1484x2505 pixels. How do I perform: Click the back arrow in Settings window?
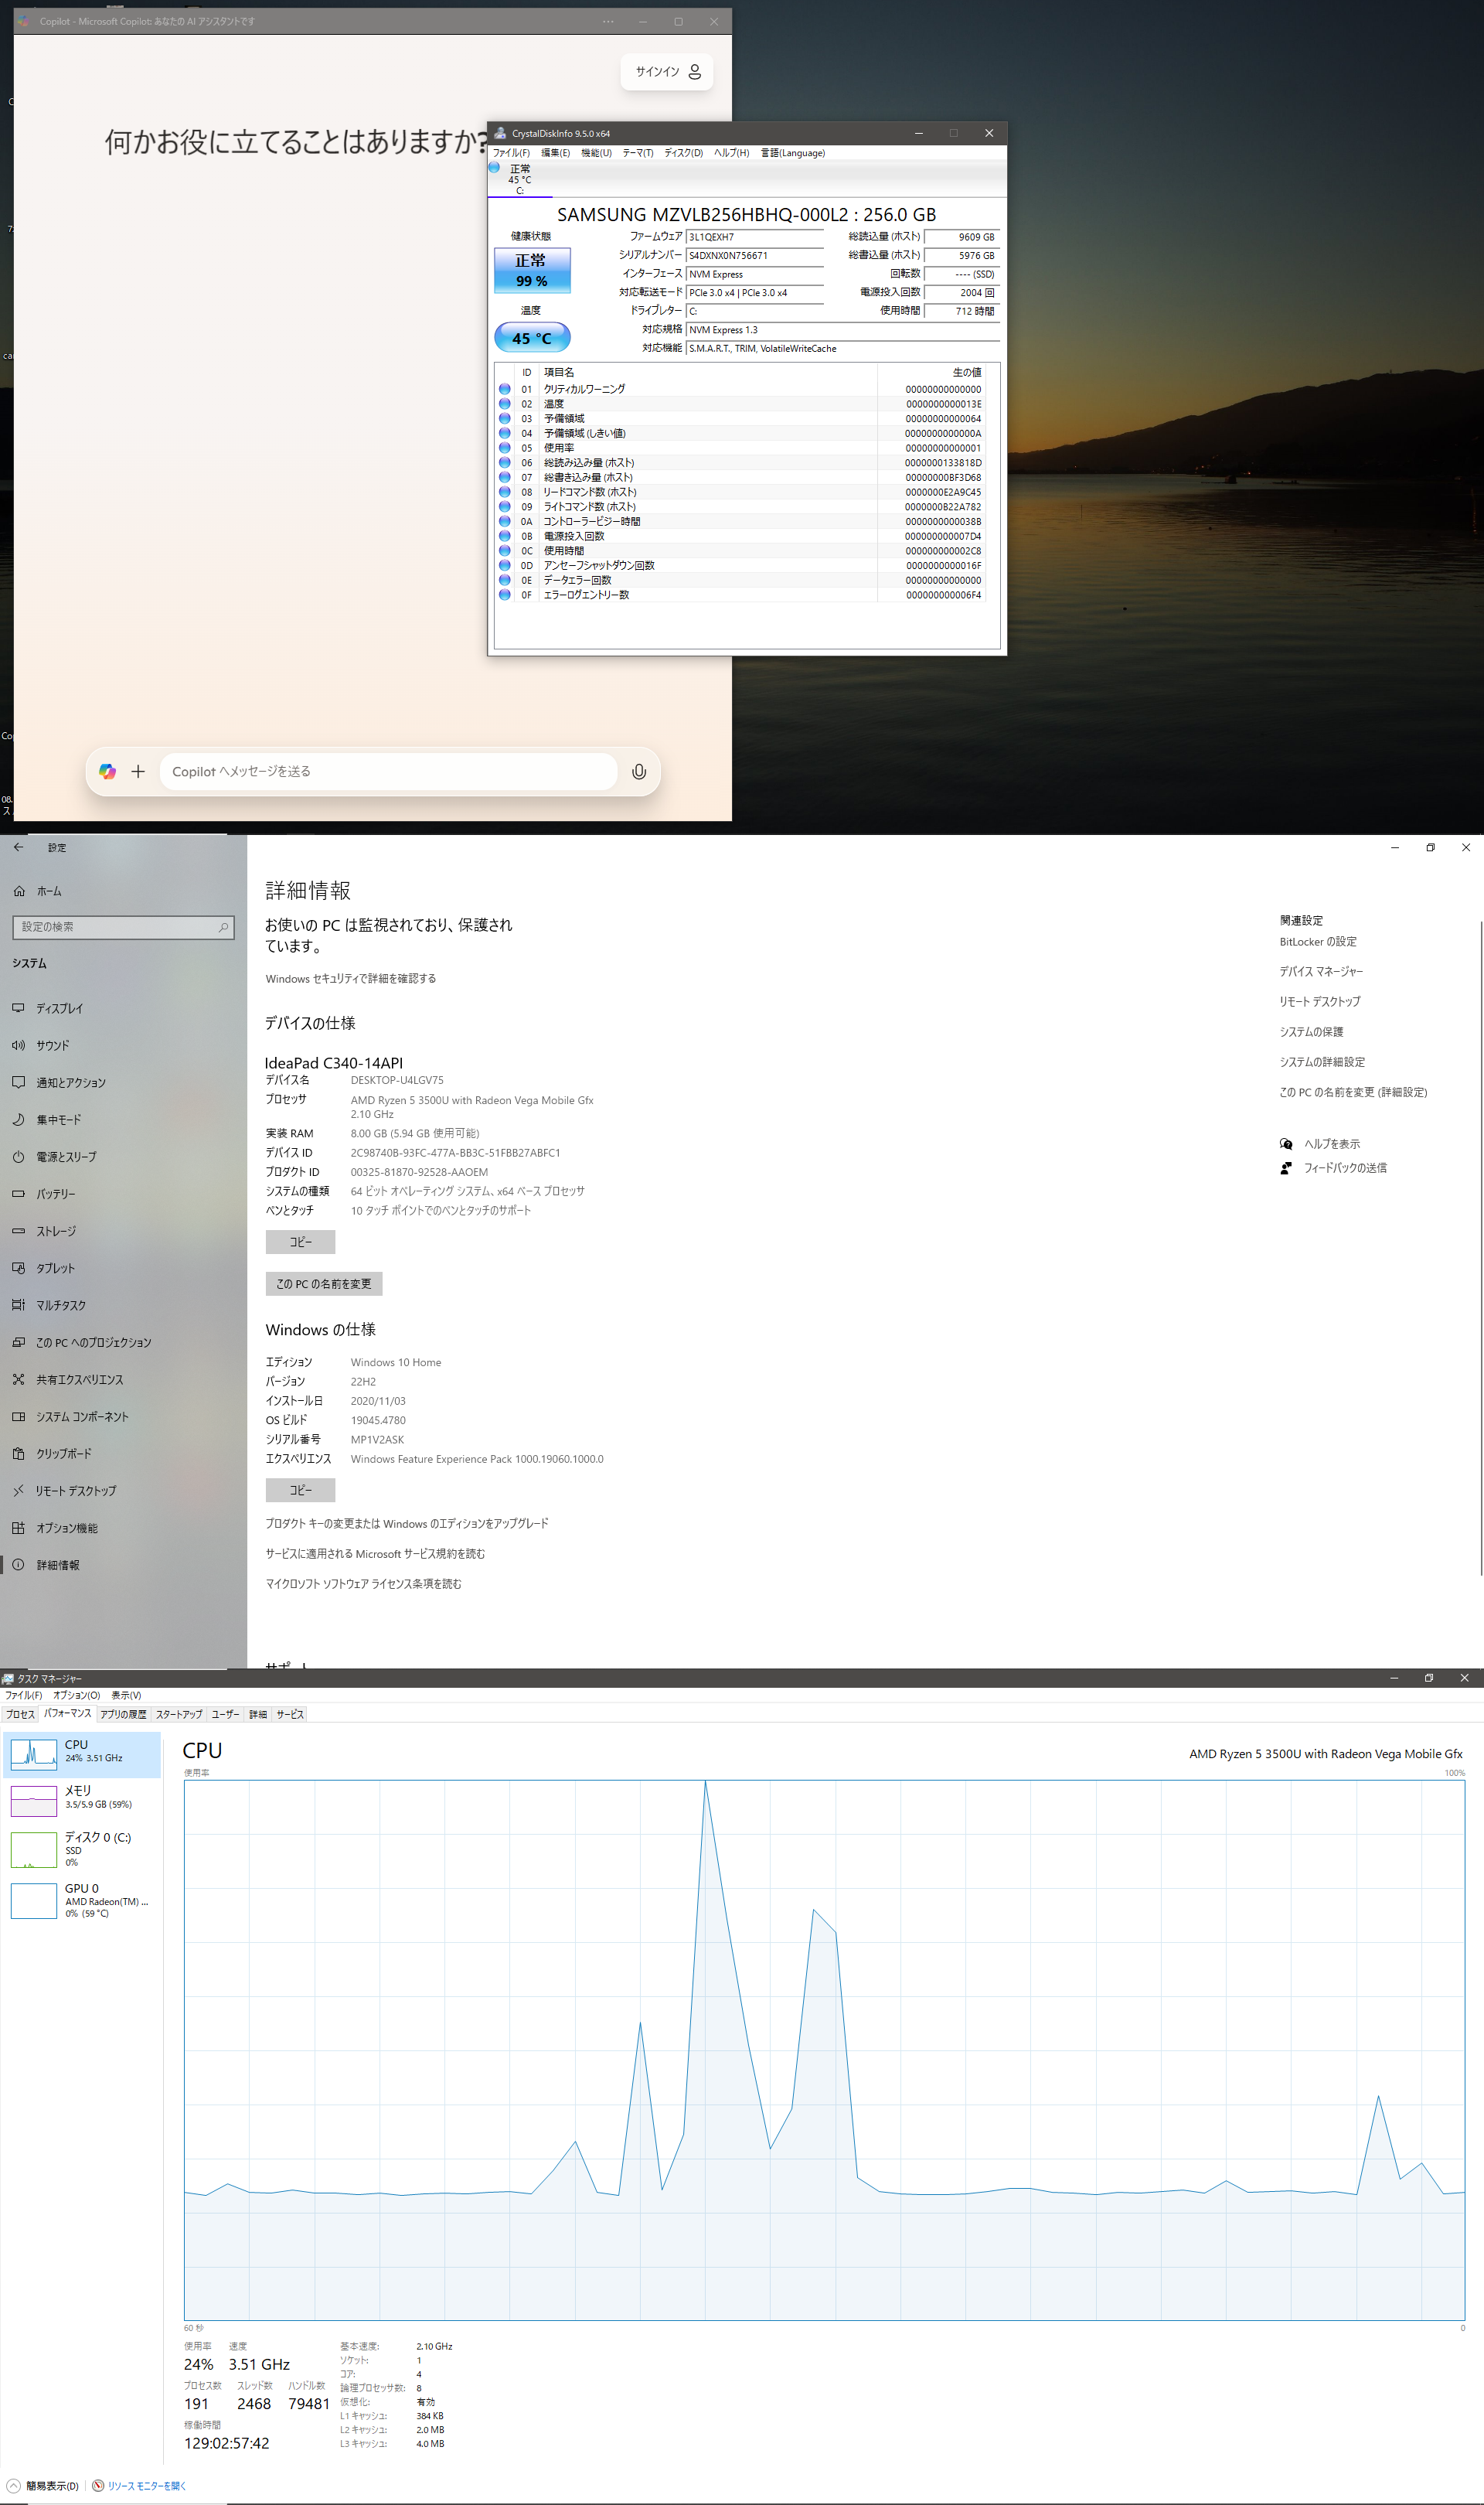(18, 847)
